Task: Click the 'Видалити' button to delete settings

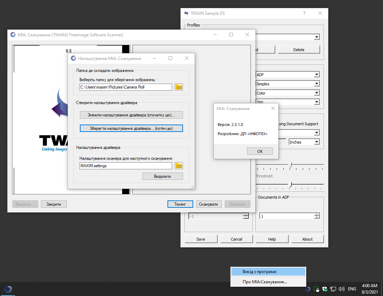Action: tap(163, 176)
